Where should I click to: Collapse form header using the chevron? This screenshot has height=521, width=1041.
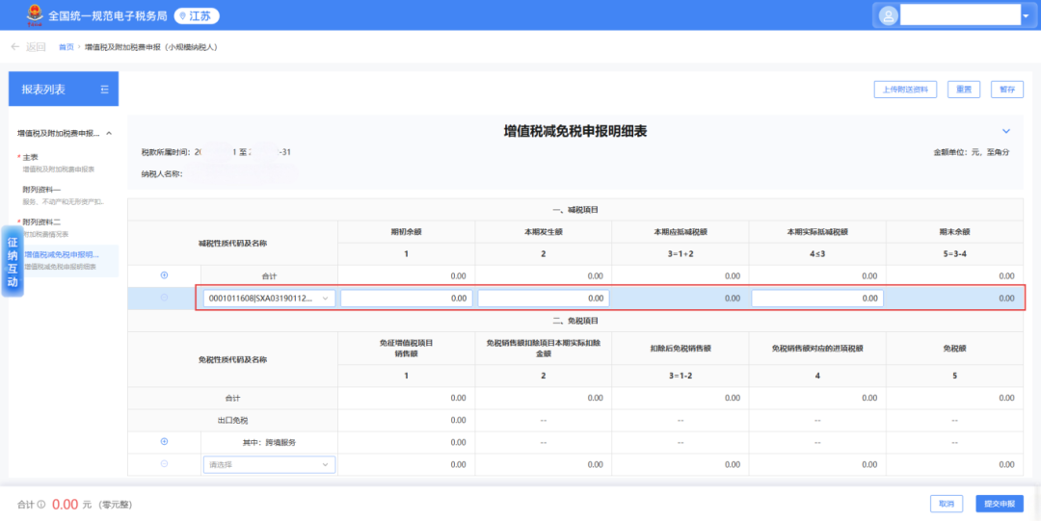1006,131
